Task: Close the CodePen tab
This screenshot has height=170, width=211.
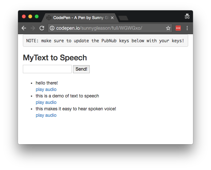Action: [112, 18]
